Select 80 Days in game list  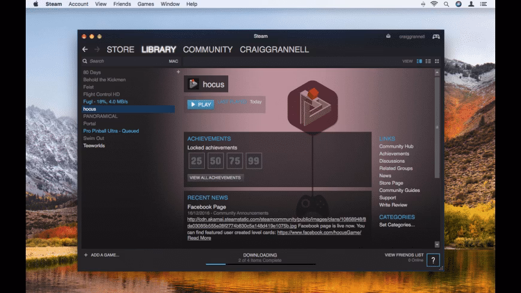92,72
